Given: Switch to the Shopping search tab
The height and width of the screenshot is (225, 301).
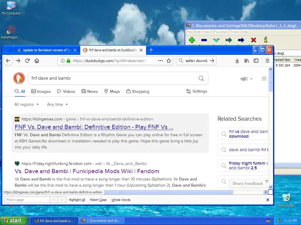Looking at the screenshot, I should point(138,91).
